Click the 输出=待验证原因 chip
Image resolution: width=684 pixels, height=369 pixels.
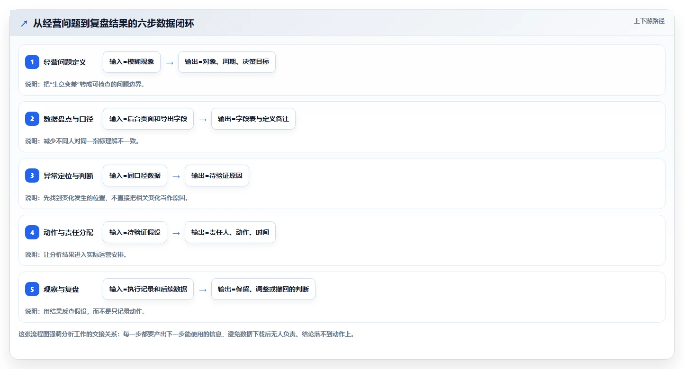[217, 176]
